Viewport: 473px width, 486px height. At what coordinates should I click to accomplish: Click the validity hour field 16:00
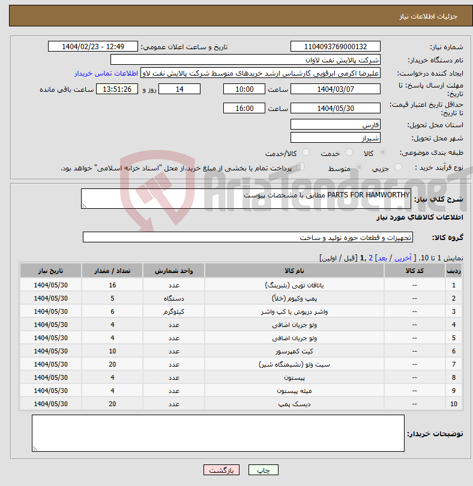coord(244,108)
